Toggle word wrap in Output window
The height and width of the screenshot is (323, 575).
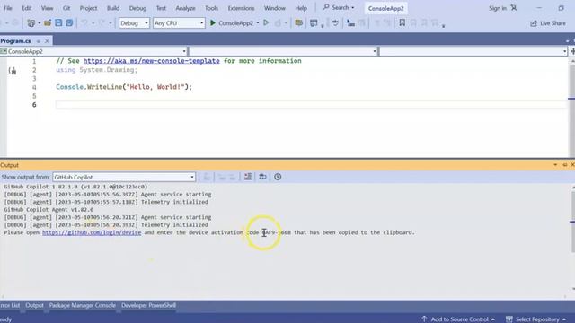click(x=262, y=177)
